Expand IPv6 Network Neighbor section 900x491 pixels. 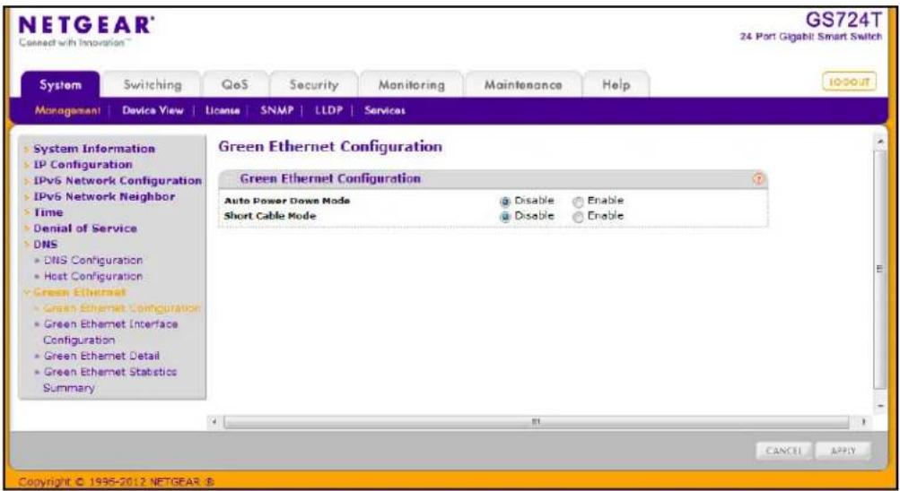(x=104, y=196)
